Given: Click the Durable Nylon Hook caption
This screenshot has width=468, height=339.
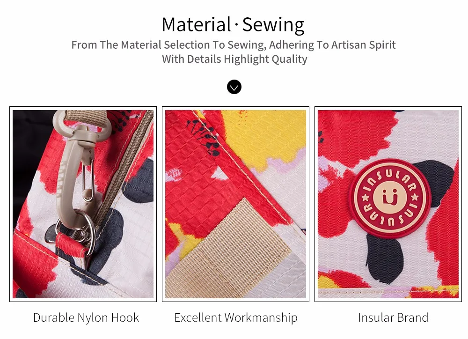Looking at the screenshot, I should [x=86, y=317].
